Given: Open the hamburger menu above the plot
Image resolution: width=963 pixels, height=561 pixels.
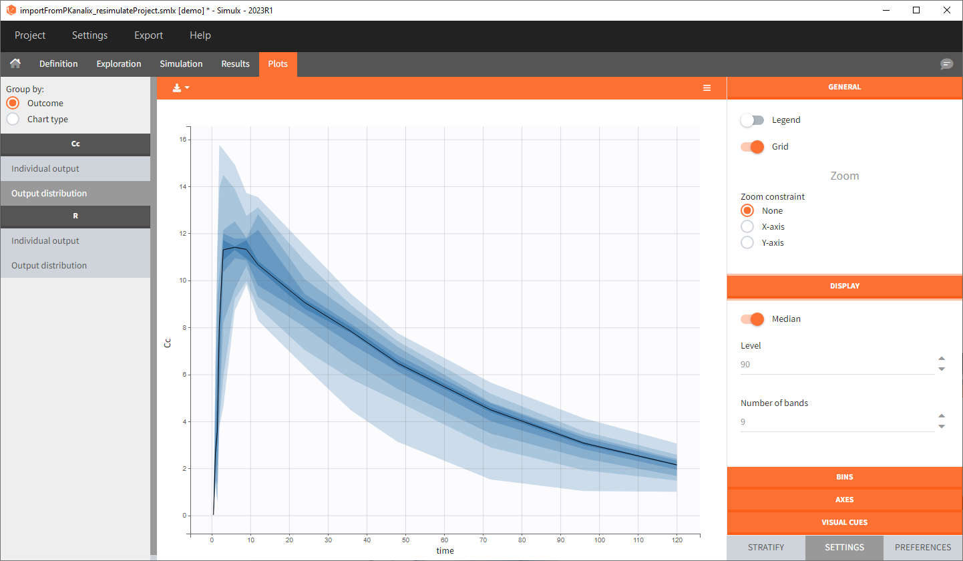Looking at the screenshot, I should (707, 88).
